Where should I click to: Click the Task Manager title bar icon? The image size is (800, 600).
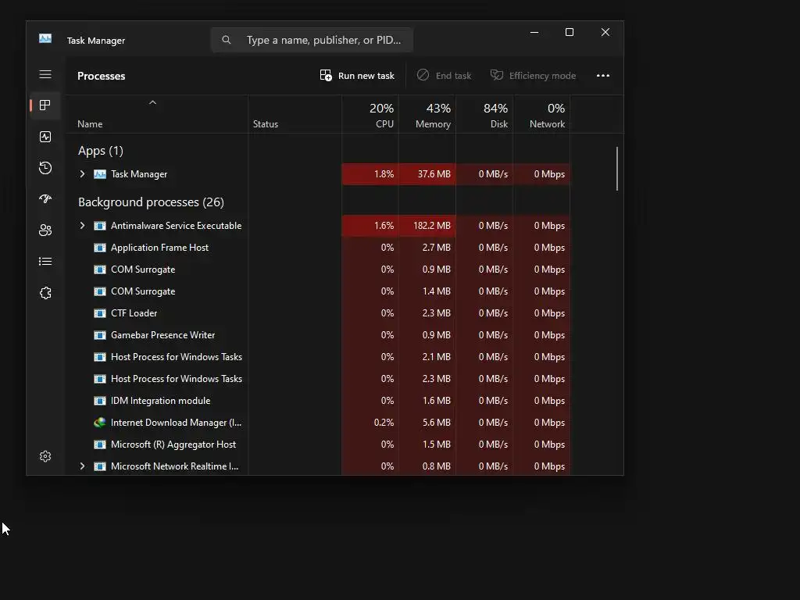click(45, 38)
